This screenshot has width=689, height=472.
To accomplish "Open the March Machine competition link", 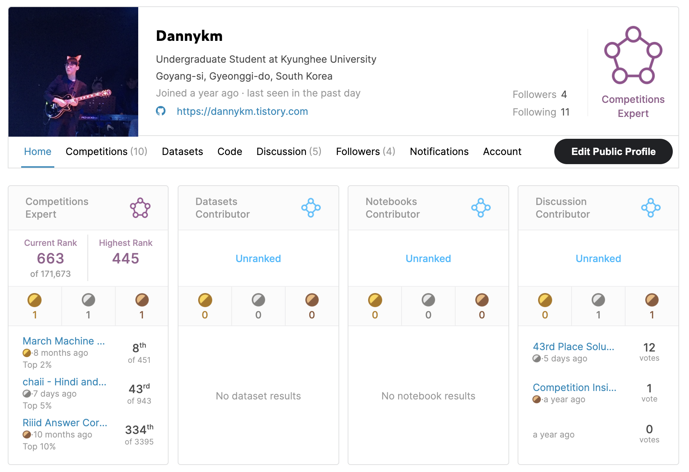I will (63, 341).
